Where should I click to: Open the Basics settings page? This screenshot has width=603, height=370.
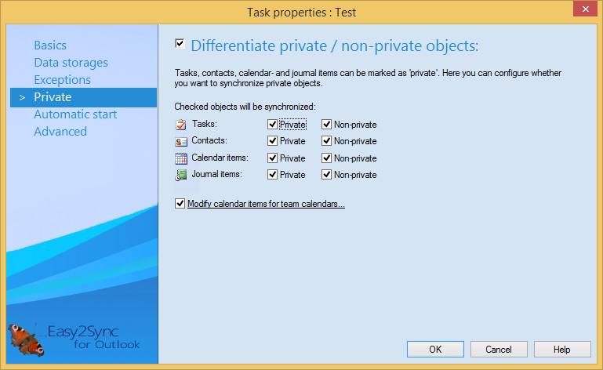click(50, 45)
